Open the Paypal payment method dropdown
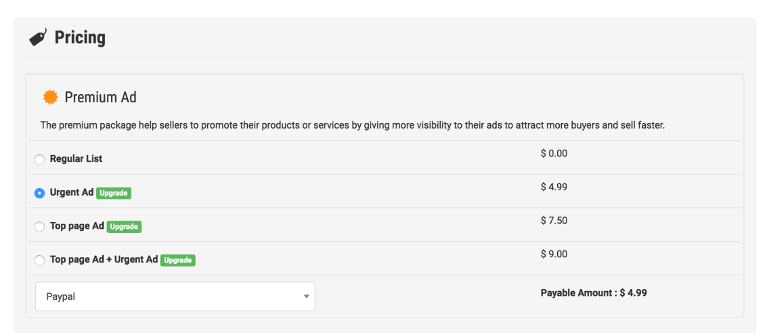Image resolution: width=767 pixels, height=333 pixels. (x=175, y=296)
